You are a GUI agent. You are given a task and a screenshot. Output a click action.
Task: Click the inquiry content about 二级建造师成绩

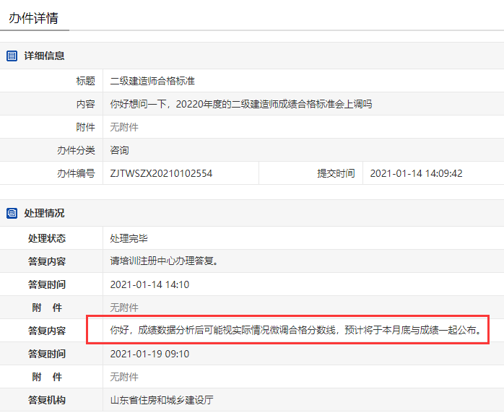(x=241, y=104)
